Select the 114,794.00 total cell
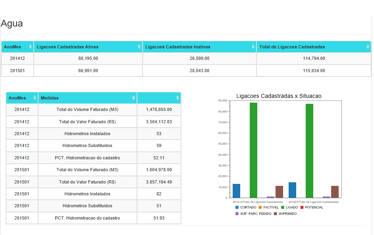The width and height of the screenshot is (374, 235). (314, 59)
